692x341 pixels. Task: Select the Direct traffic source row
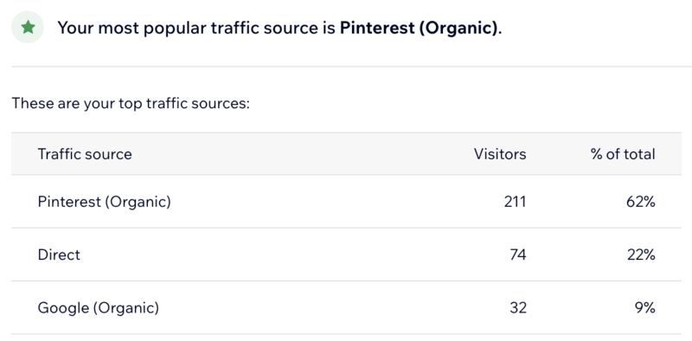click(x=347, y=254)
